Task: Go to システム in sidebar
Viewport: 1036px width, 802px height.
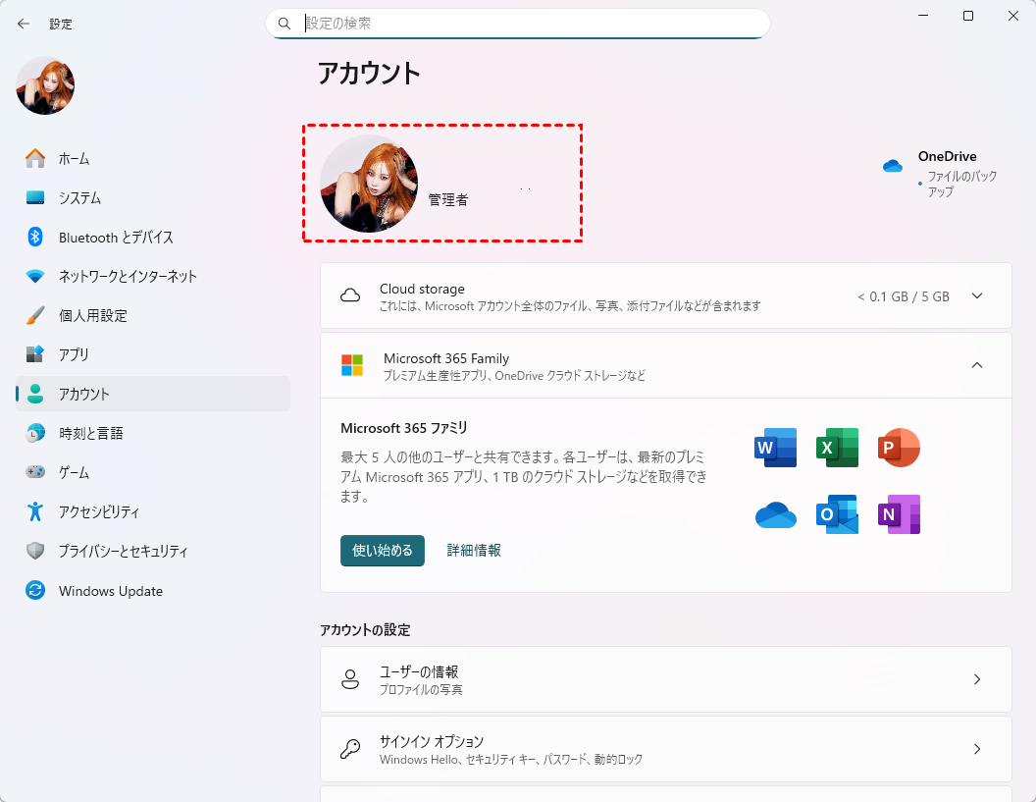Action: pyautogui.click(x=79, y=198)
